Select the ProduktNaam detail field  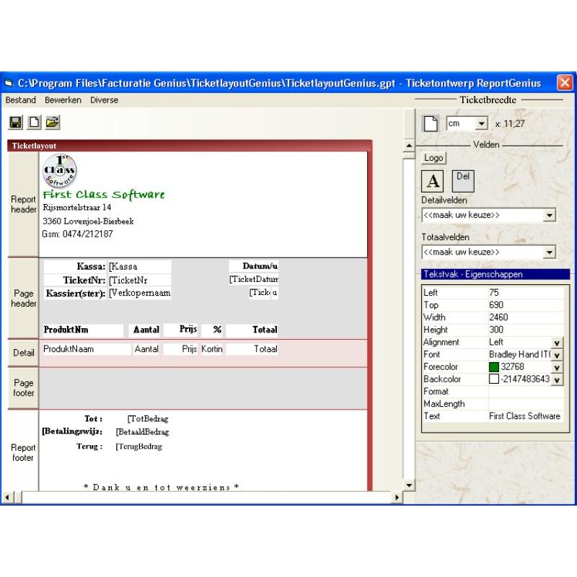tap(87, 349)
